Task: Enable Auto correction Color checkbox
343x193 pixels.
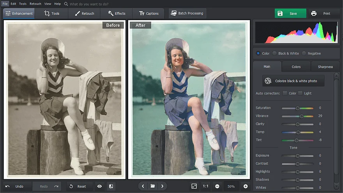Action: [285, 93]
